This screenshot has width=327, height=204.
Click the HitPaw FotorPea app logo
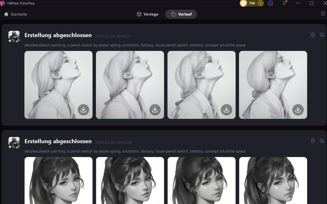3,3
